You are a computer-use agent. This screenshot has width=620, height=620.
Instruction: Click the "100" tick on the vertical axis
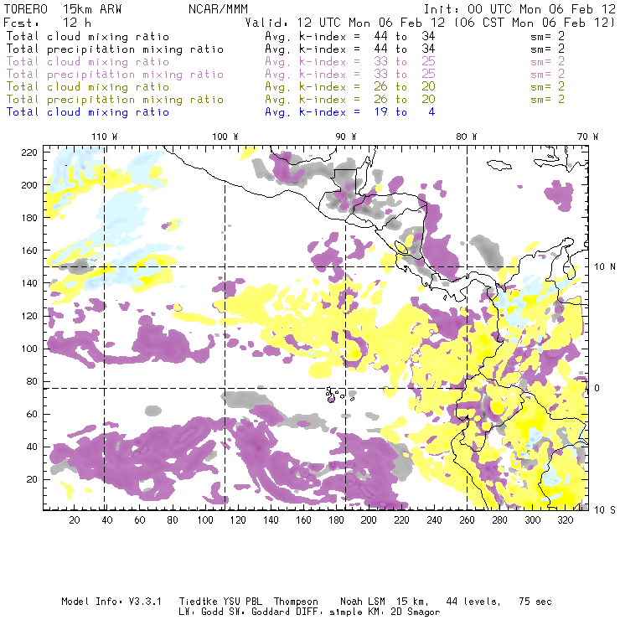click(29, 349)
